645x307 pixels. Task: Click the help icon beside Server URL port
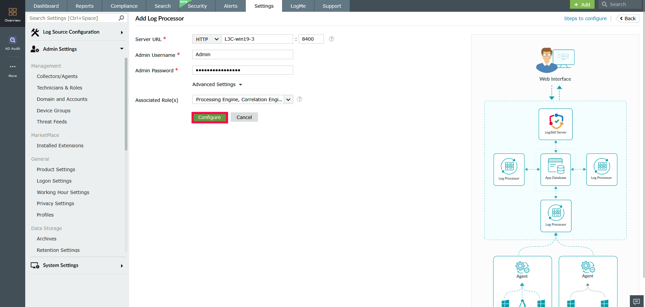(x=331, y=39)
